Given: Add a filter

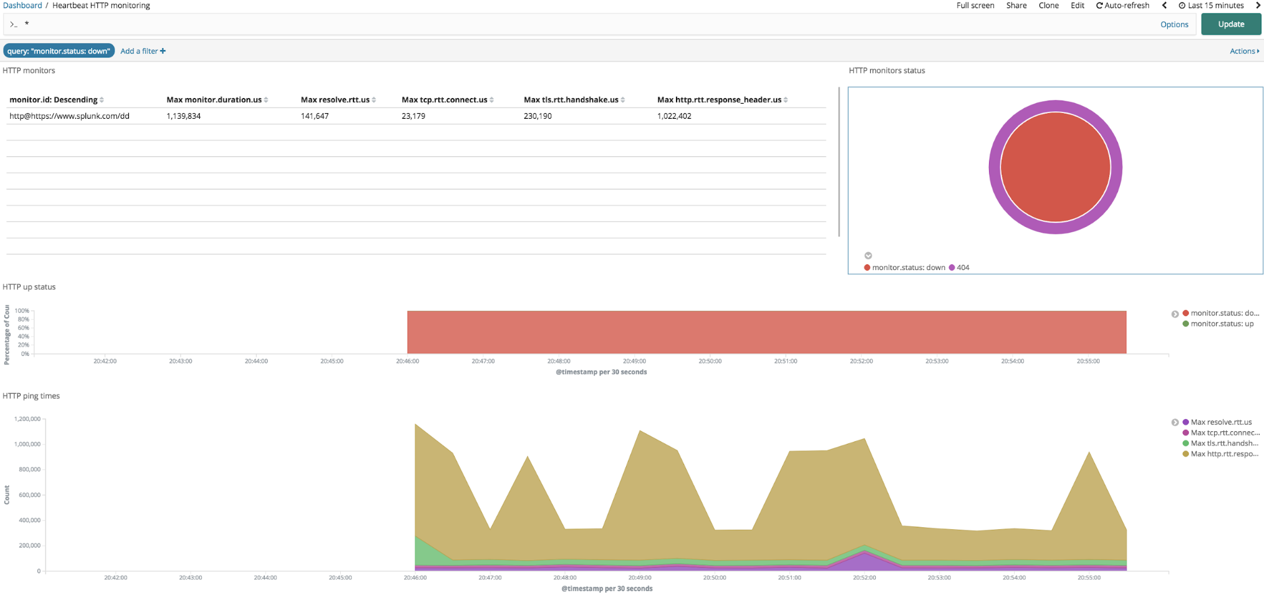Looking at the screenshot, I should pos(143,51).
